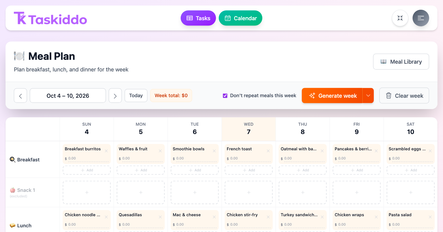Remove Smoothie bowls from Tuesday
443x232 pixels.
coord(214,151)
